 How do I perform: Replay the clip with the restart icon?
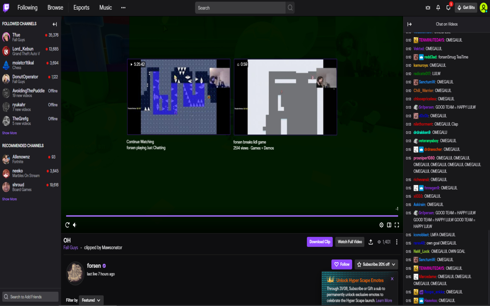coord(67,225)
